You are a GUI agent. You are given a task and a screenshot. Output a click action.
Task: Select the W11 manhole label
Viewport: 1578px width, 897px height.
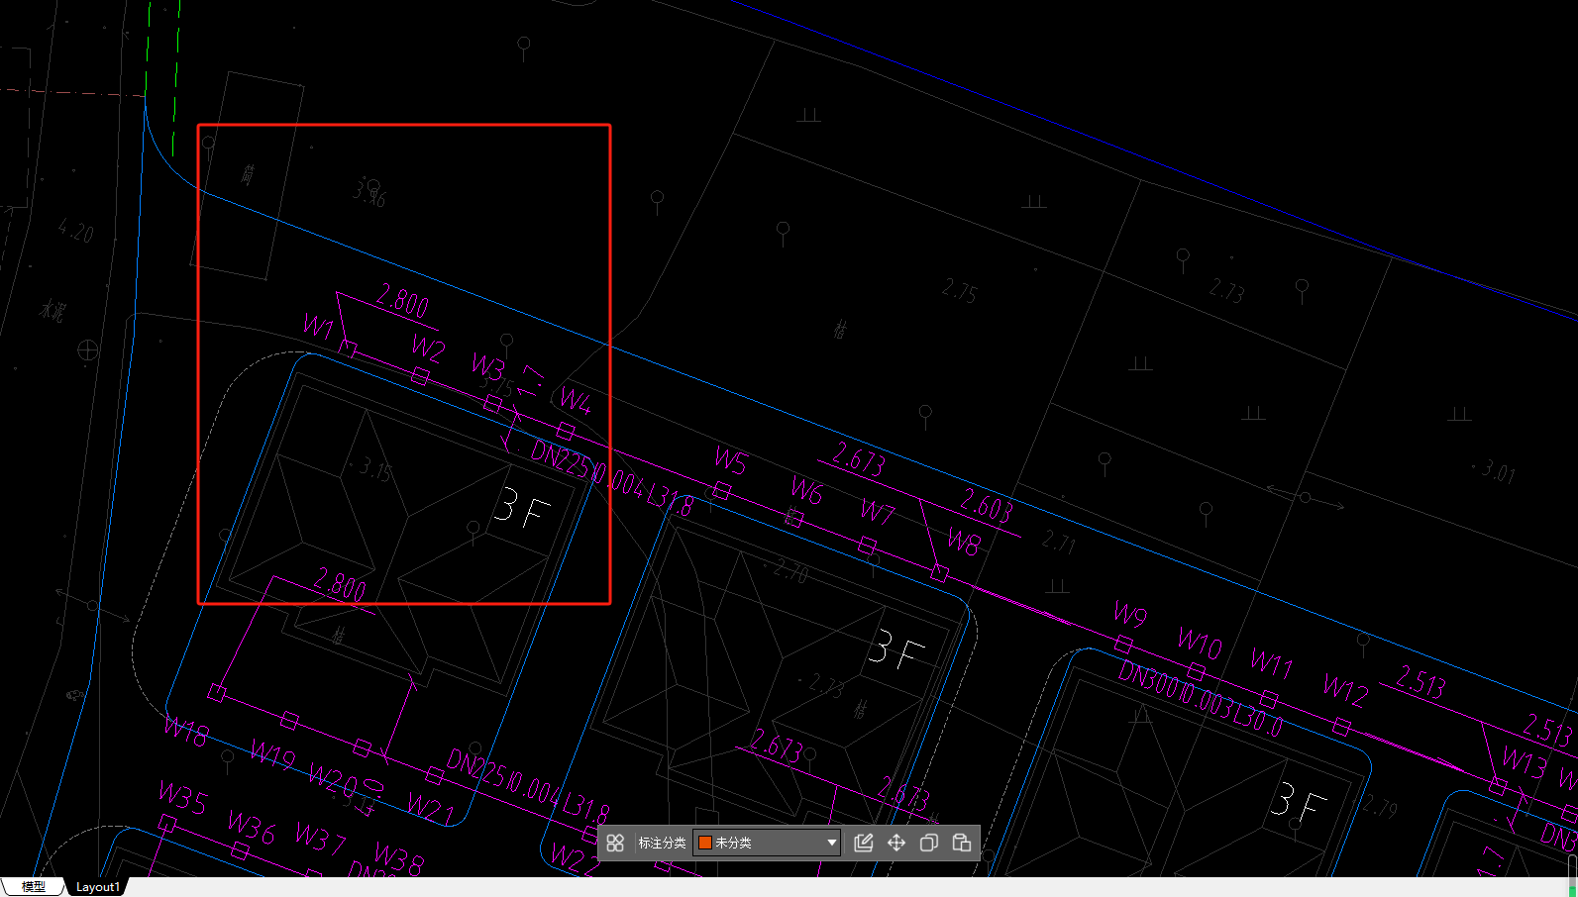1272,661
